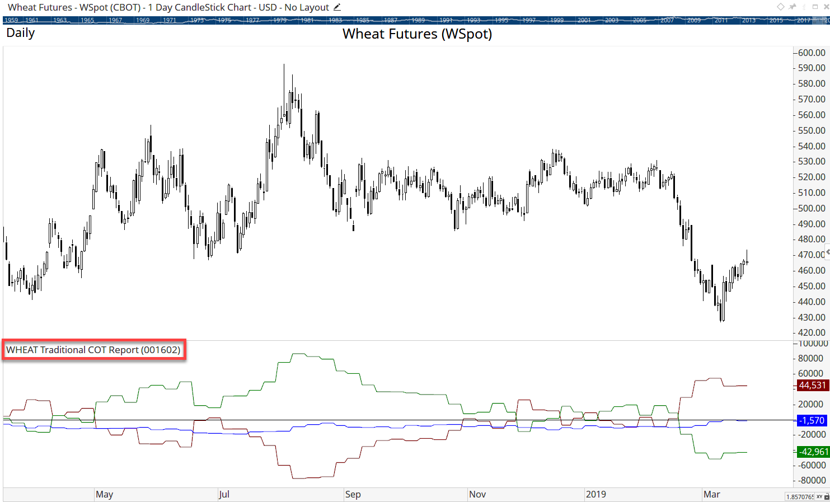Click the diamond icon in title bar
This screenshot has width=830, height=502.
[x=781, y=7]
